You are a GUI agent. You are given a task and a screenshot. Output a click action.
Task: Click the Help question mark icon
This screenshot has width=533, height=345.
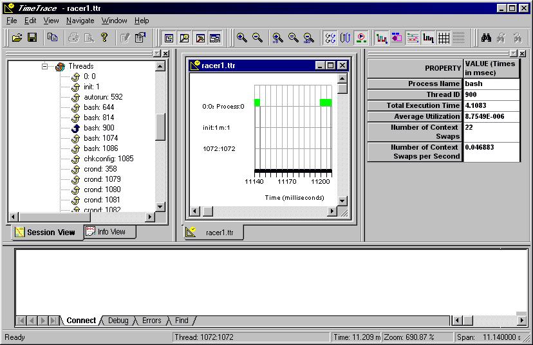pyautogui.click(x=104, y=38)
